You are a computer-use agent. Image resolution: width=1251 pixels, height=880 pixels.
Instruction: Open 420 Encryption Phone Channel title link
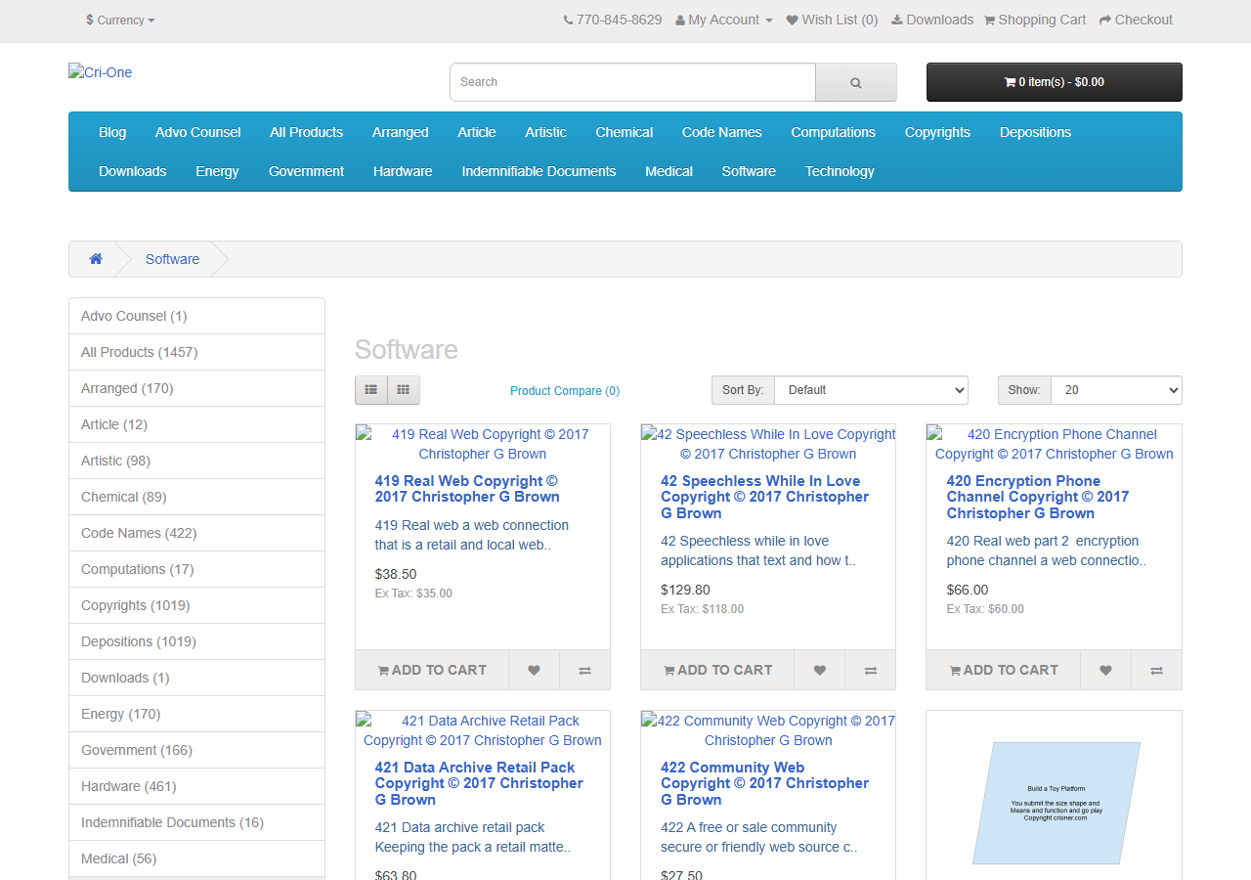pyautogui.click(x=1038, y=497)
